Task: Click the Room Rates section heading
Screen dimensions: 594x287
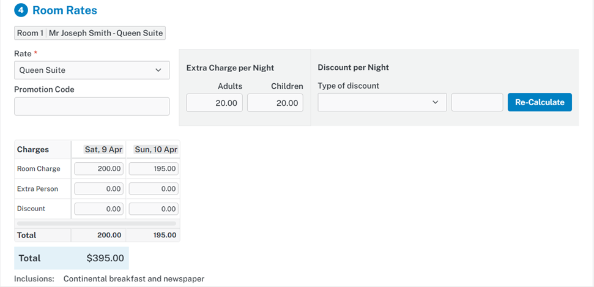Action: point(64,10)
